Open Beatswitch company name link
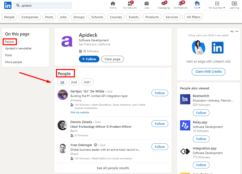Screen dimensions: 242x174 [201, 96]
